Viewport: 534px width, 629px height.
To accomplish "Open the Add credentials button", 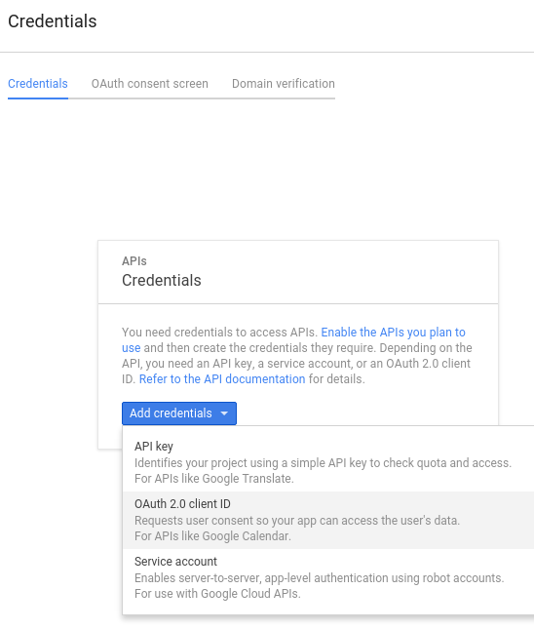I will tap(179, 413).
